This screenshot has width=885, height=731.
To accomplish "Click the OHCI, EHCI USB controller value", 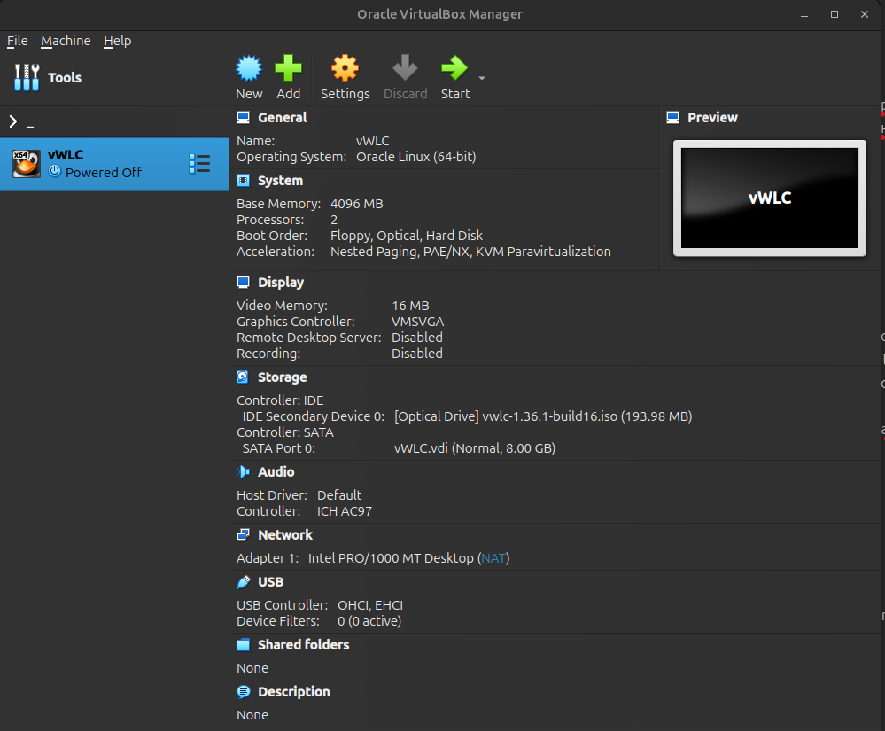I will coord(370,605).
